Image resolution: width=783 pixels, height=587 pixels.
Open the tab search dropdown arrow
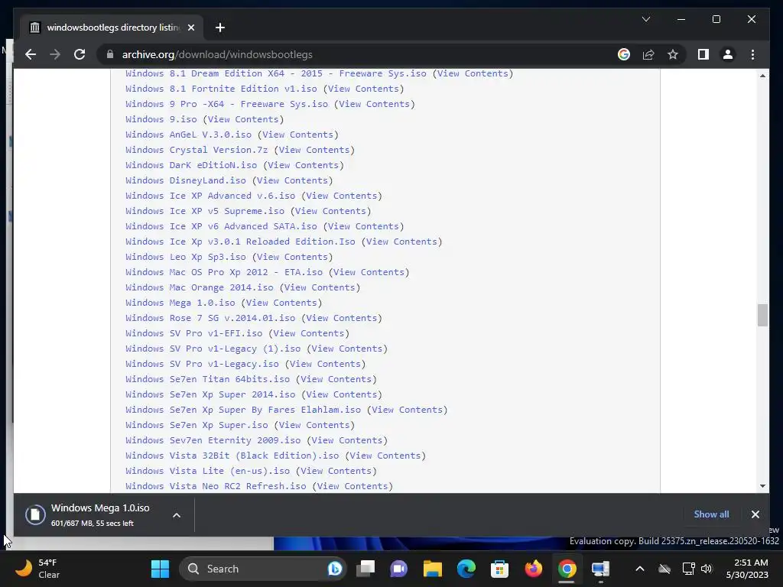[x=645, y=19]
